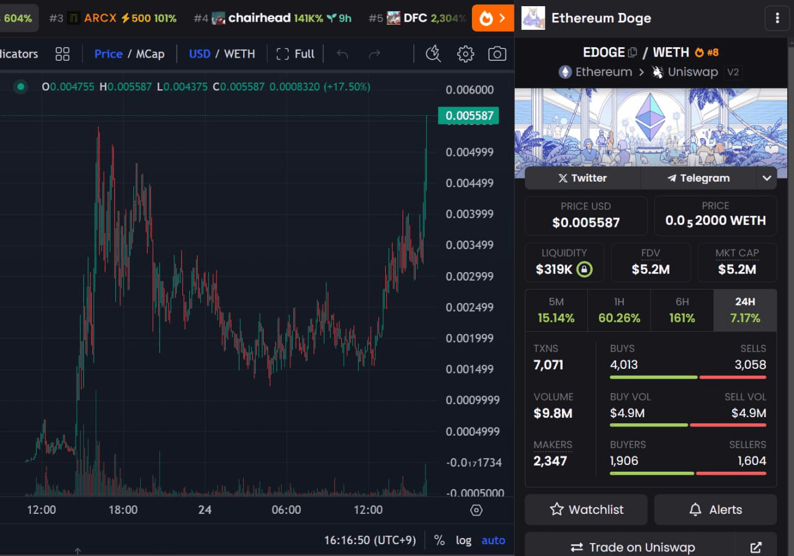This screenshot has width=794, height=556.
Task: Open the Indicators menu
Action: pos(19,54)
